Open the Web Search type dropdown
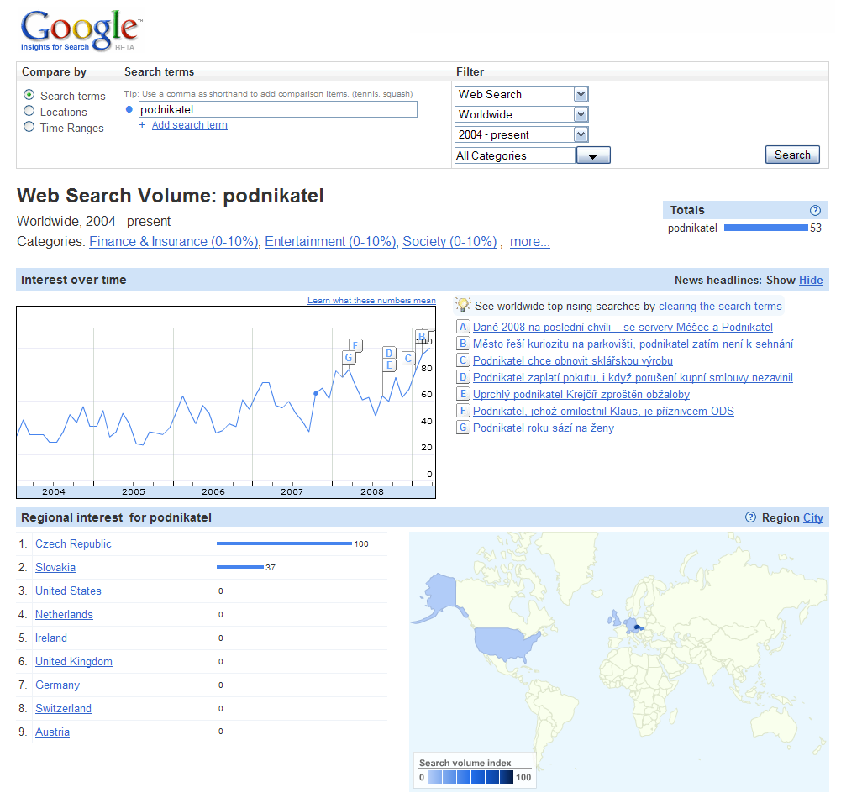Viewport: 841px width, 798px height. tap(522, 94)
